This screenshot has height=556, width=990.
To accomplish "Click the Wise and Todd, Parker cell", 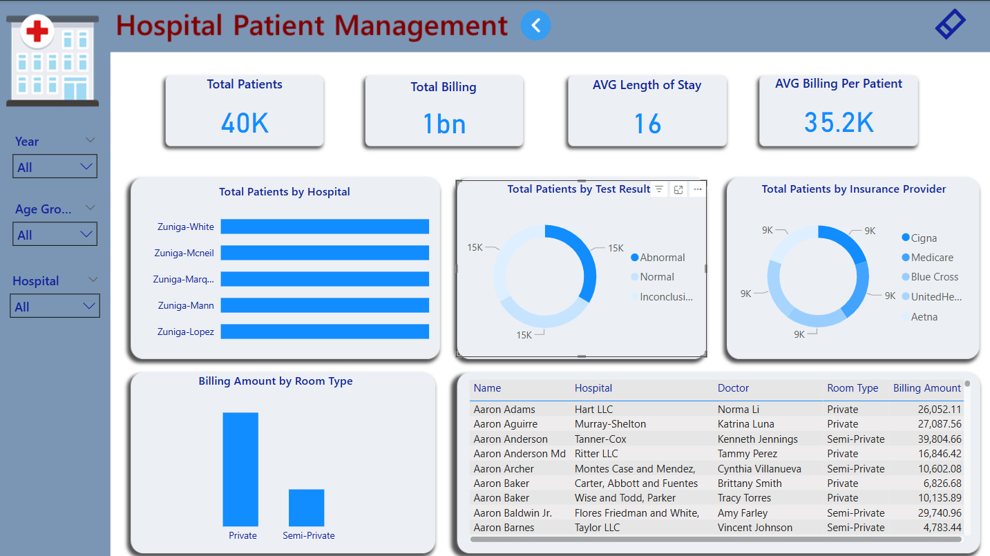I will pyautogui.click(x=625, y=498).
